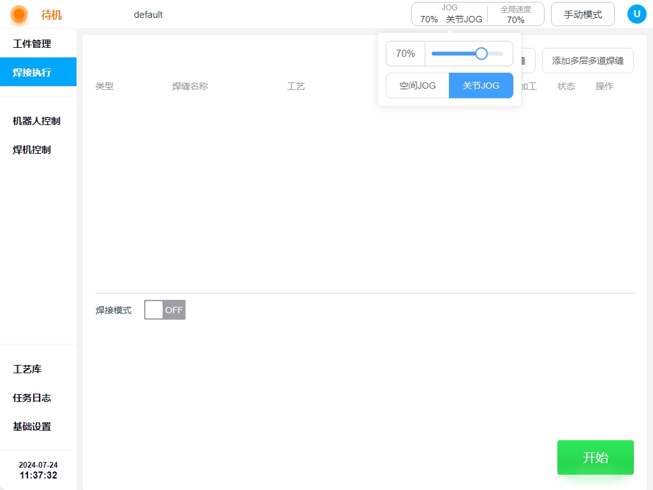Image resolution: width=653 pixels, height=490 pixels.
Task: Open the JOG speed dropdown panel
Action: click(x=450, y=14)
